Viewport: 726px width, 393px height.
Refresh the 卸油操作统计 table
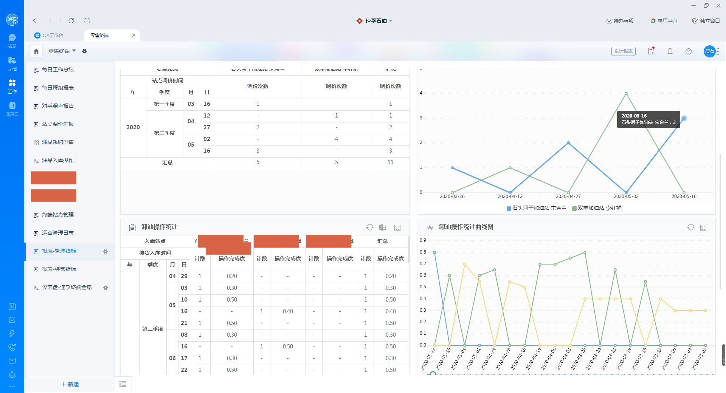click(370, 227)
